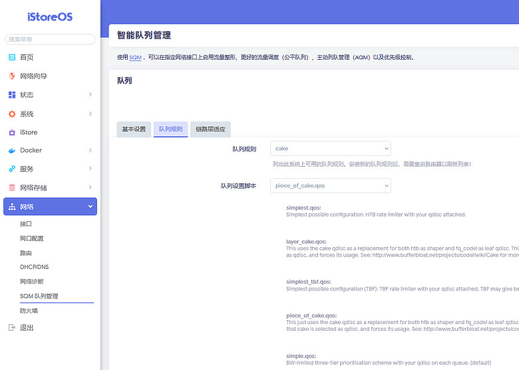Click the 网络 network tree icon
519x370 pixels.
[x=12, y=207]
